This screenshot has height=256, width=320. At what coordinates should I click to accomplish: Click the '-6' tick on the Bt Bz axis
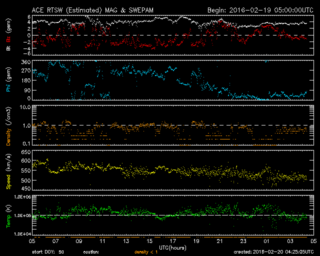[x=28, y=53]
